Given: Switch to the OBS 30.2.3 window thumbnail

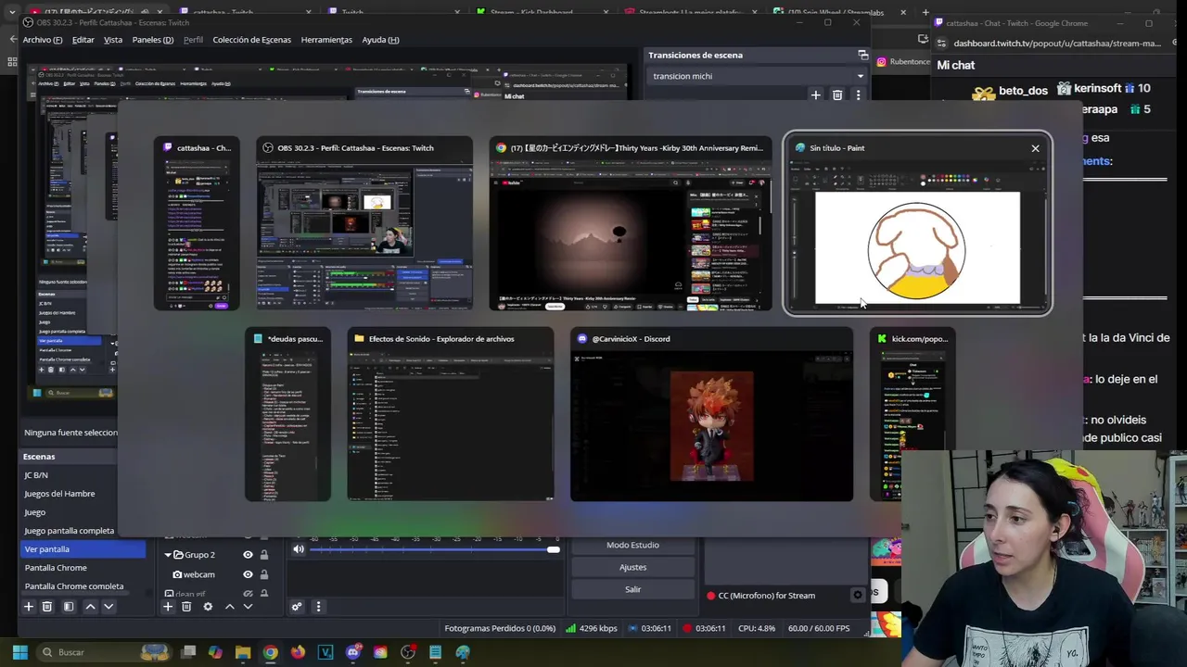Looking at the screenshot, I should pos(364,223).
